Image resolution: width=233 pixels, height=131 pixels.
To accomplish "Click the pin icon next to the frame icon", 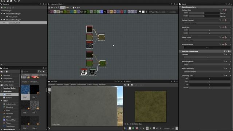I will click(x=146, y=12).
